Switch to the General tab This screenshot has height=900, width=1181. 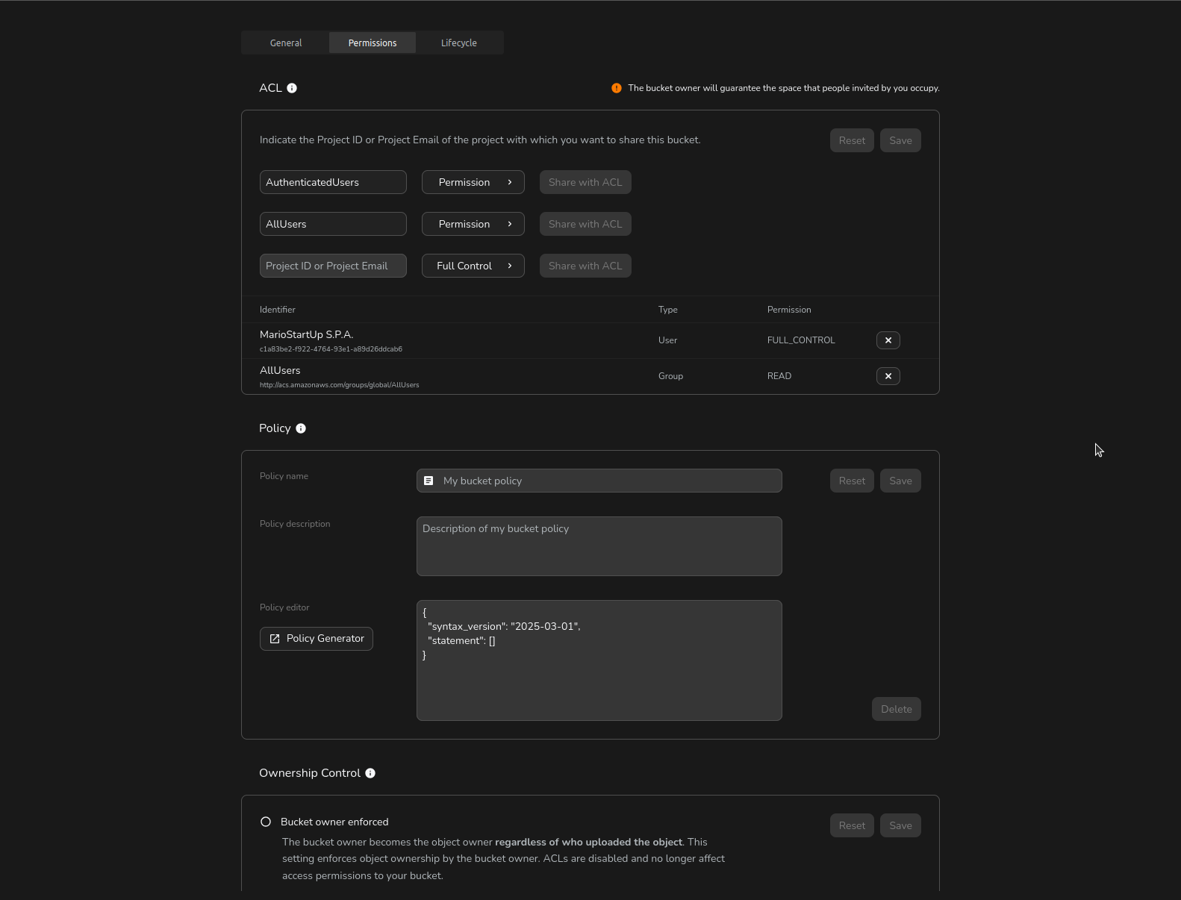[x=286, y=43]
